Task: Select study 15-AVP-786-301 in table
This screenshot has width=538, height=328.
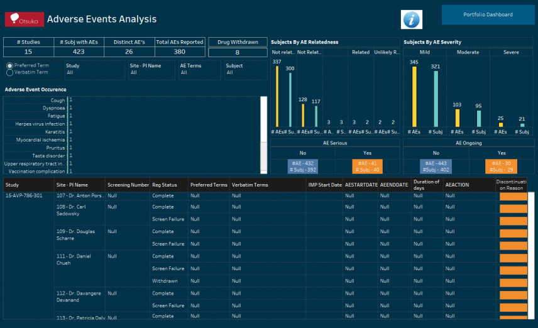Action: click(24, 195)
